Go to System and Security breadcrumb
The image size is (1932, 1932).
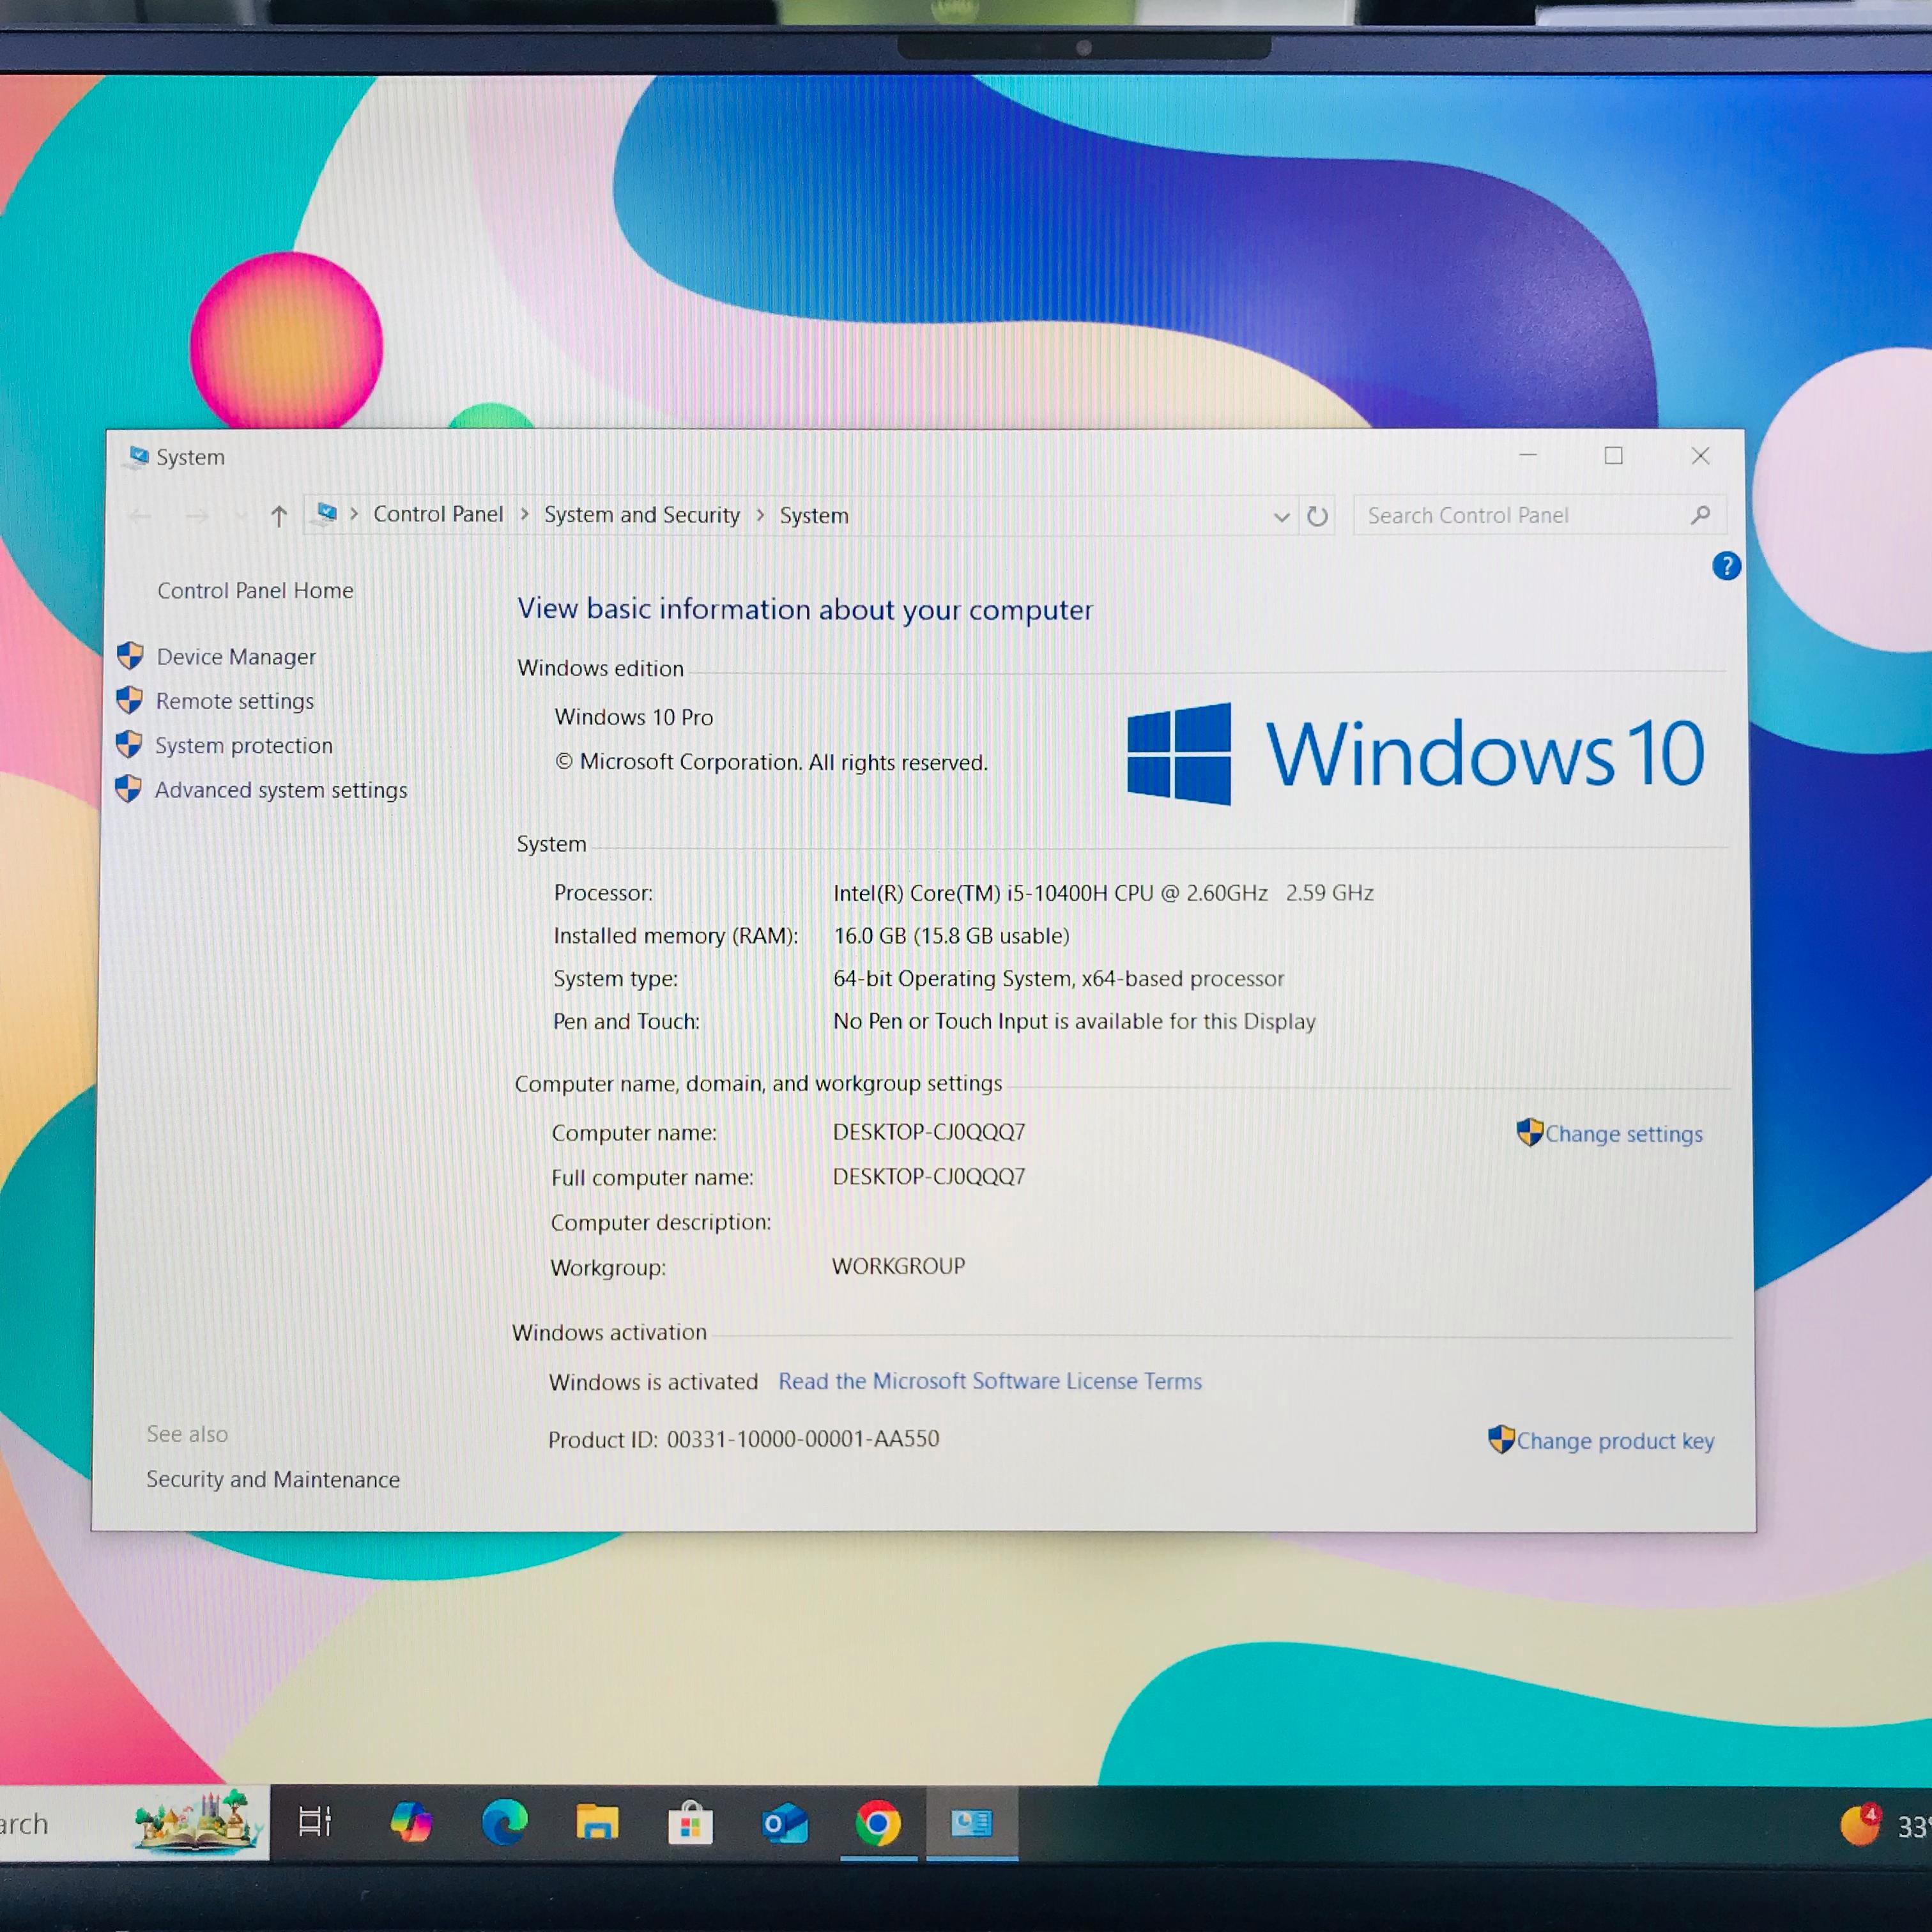click(641, 514)
